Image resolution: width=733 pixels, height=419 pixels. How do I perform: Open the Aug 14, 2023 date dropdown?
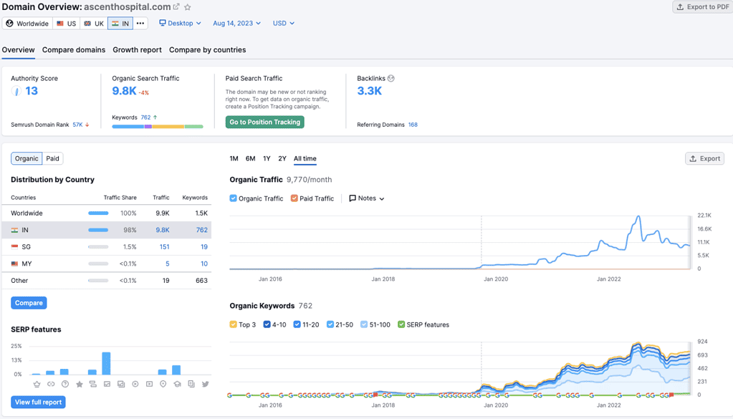(237, 23)
